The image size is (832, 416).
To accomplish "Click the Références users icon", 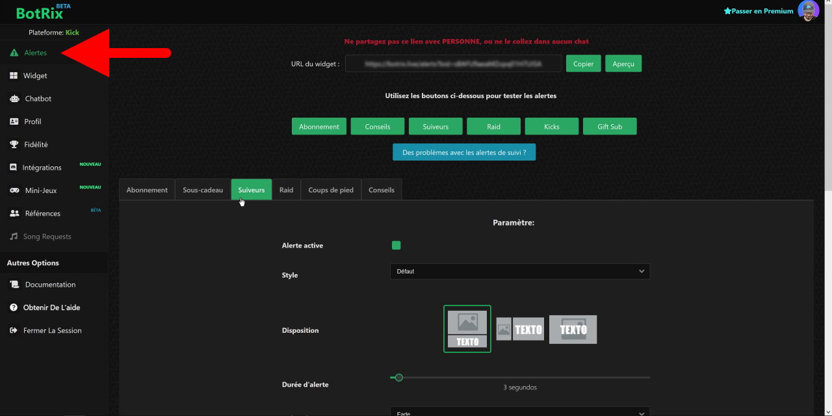I will pos(14,213).
